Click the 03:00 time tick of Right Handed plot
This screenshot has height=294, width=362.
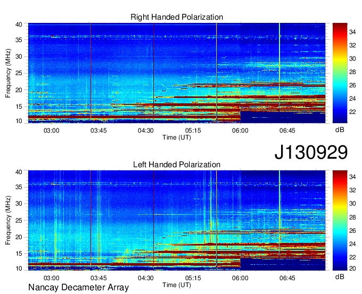point(52,130)
